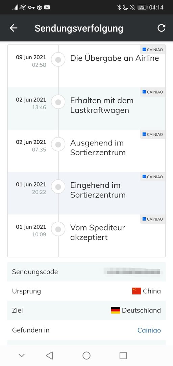Open recent apps with the square button
Screen dimensions: 173x366
[123, 355]
